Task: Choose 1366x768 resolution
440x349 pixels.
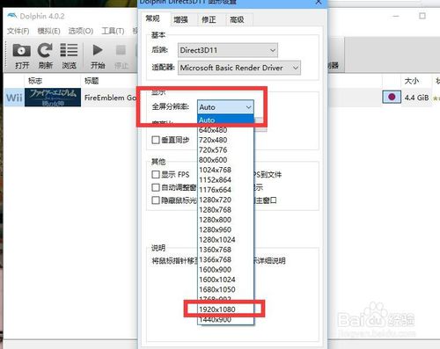Action: [225, 259]
